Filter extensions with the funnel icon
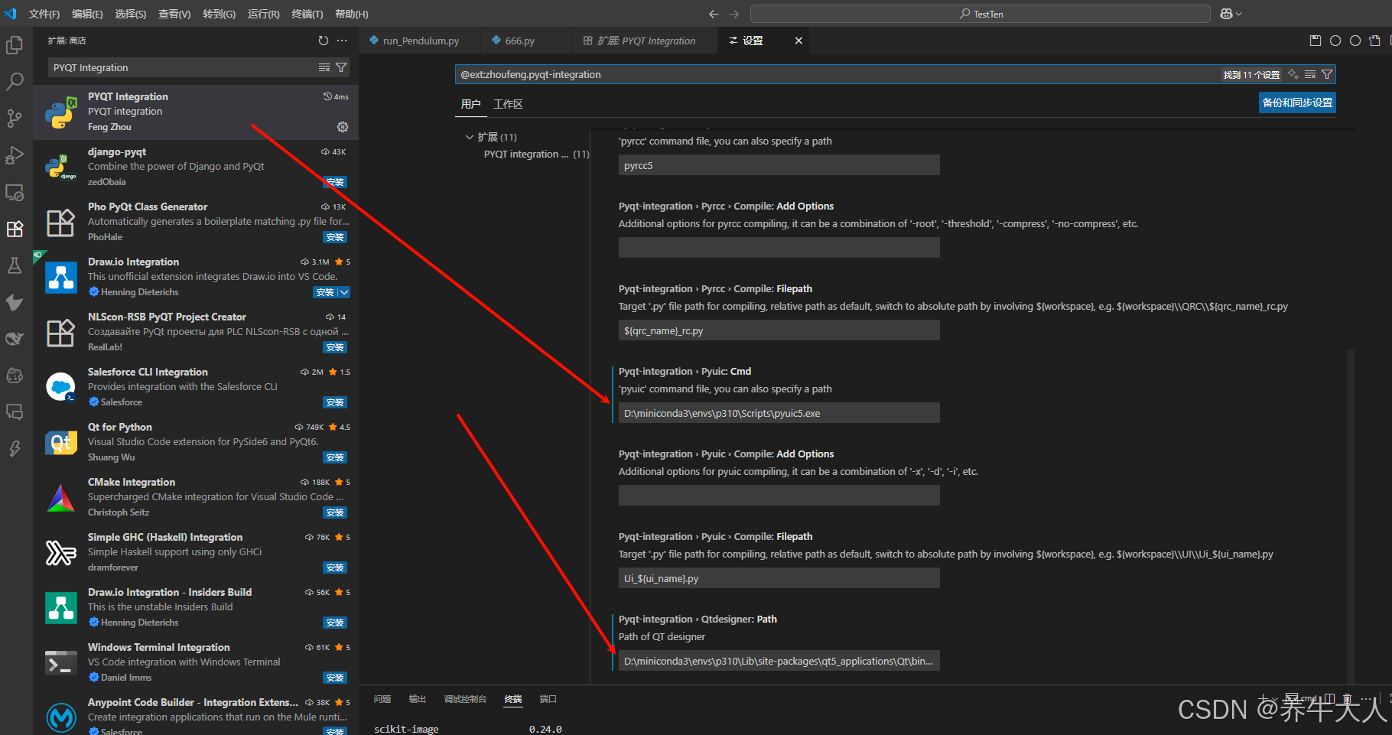Image resolution: width=1392 pixels, height=735 pixels. [341, 67]
